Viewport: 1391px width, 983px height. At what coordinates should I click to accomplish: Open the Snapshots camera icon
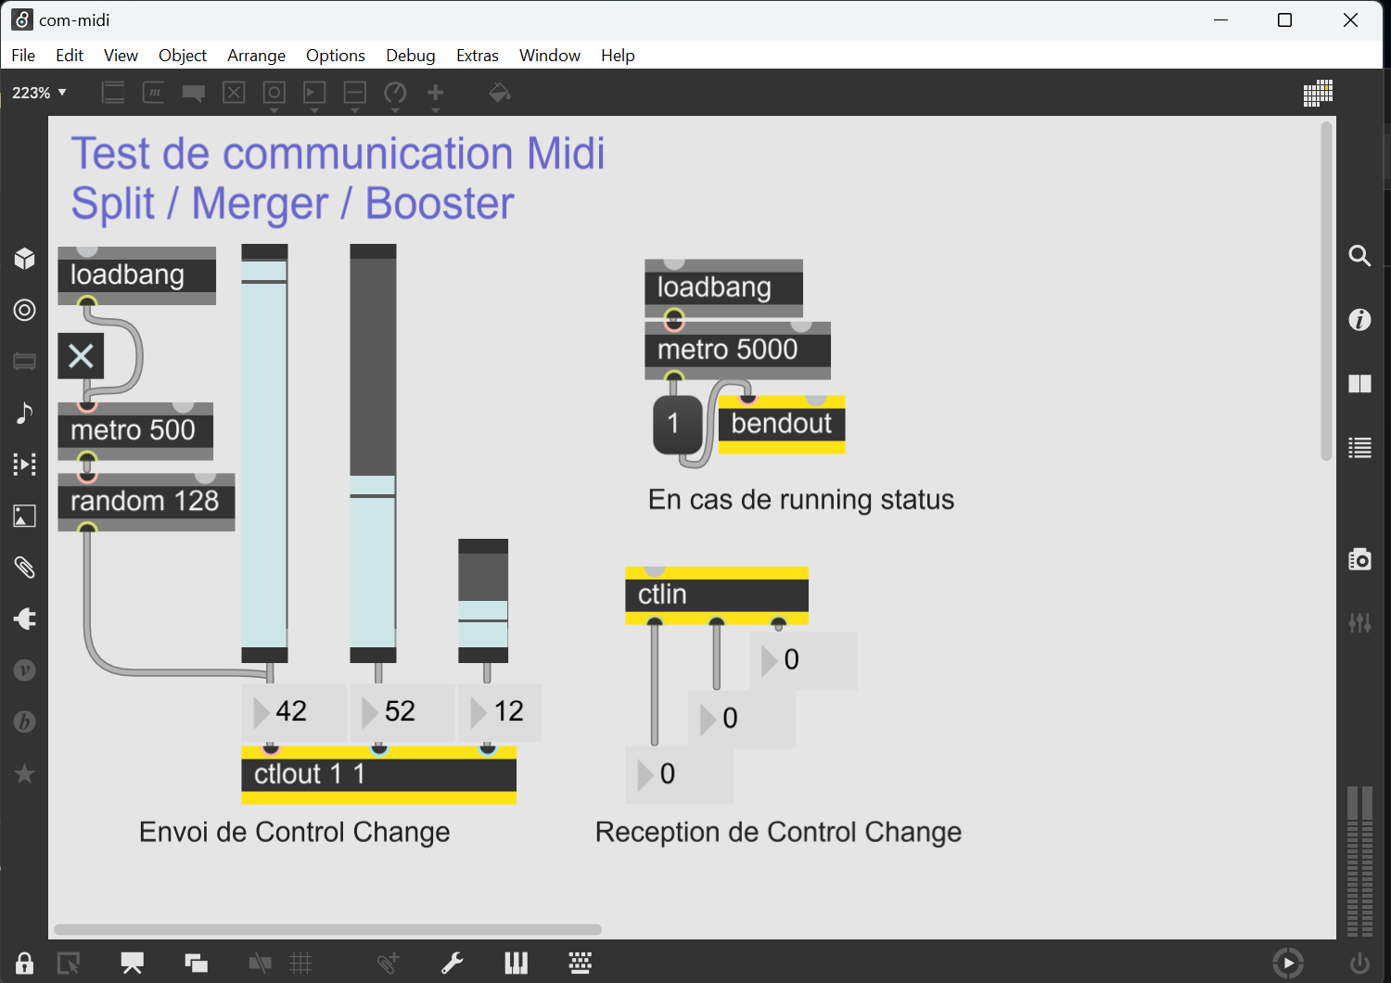tap(1359, 559)
